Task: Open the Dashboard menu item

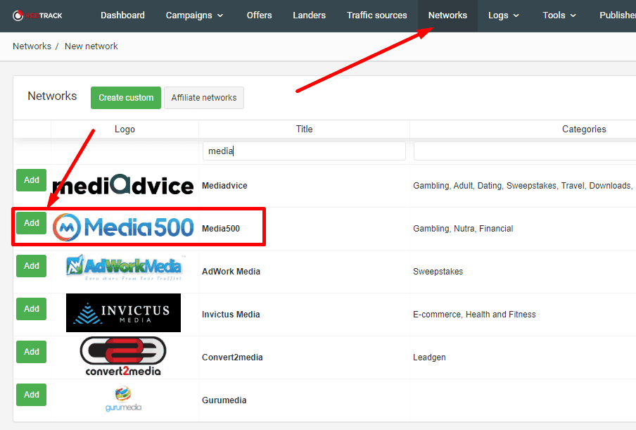Action: coord(122,15)
